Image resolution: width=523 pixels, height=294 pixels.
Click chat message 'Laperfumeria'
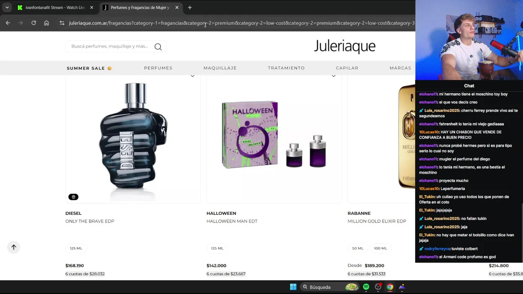click(x=453, y=189)
